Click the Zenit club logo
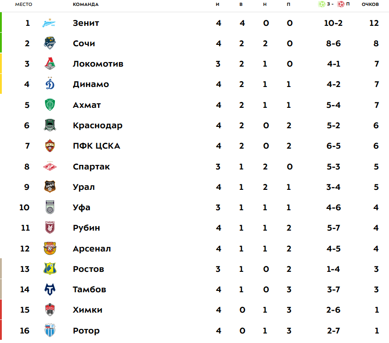389x343 pixels. tap(49, 23)
